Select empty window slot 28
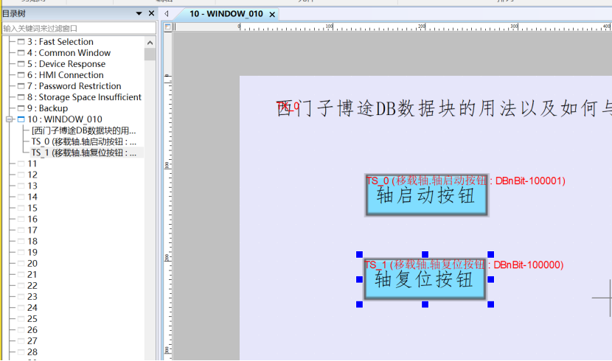612x361 pixels. pyautogui.click(x=32, y=352)
